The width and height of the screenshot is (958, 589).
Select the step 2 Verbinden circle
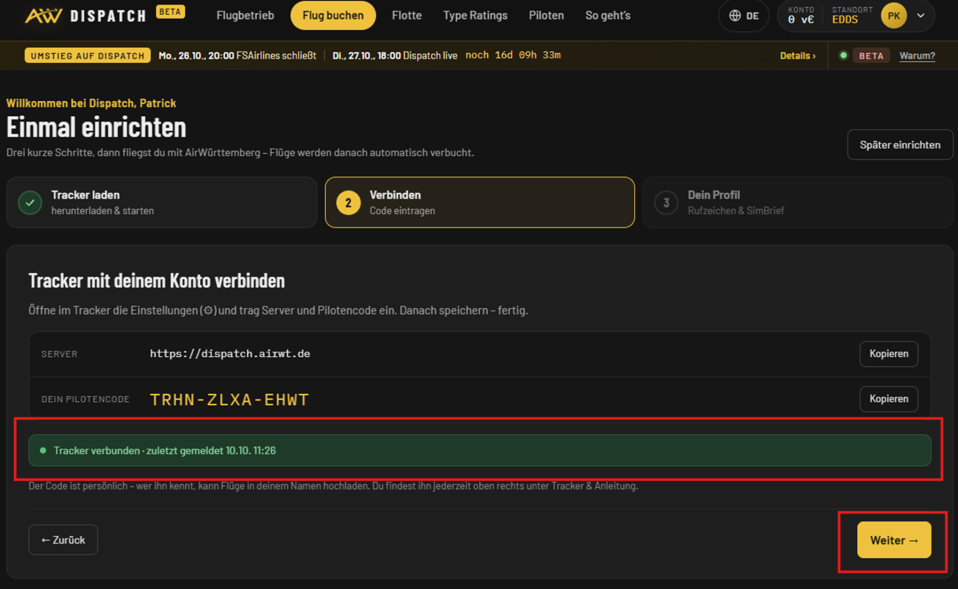(348, 202)
